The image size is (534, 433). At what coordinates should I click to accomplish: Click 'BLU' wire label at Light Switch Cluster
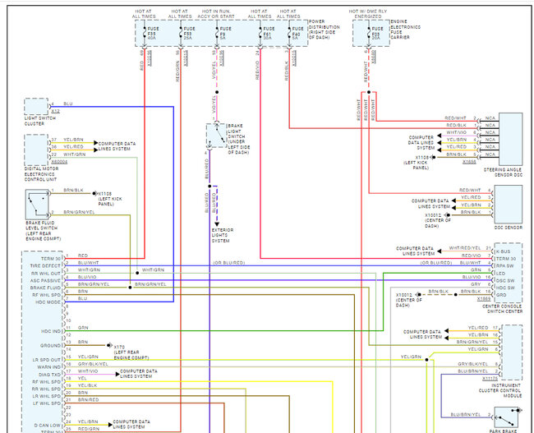tap(67, 104)
